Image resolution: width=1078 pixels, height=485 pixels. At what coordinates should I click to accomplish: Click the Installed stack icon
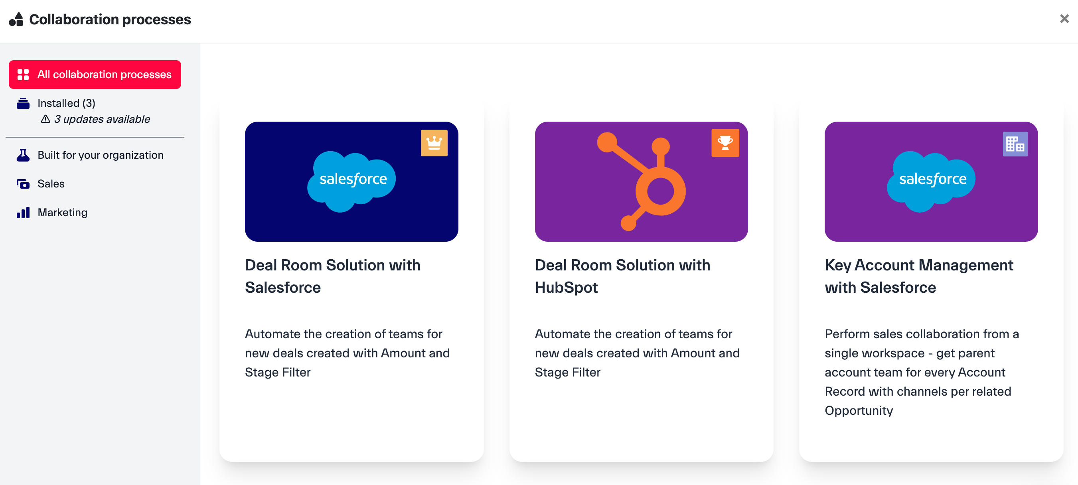point(23,103)
